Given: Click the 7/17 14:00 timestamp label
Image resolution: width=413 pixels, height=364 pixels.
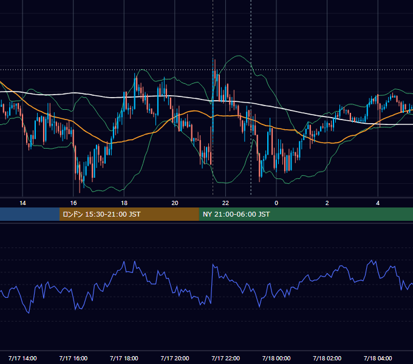Looking at the screenshot, I should click(x=22, y=358).
